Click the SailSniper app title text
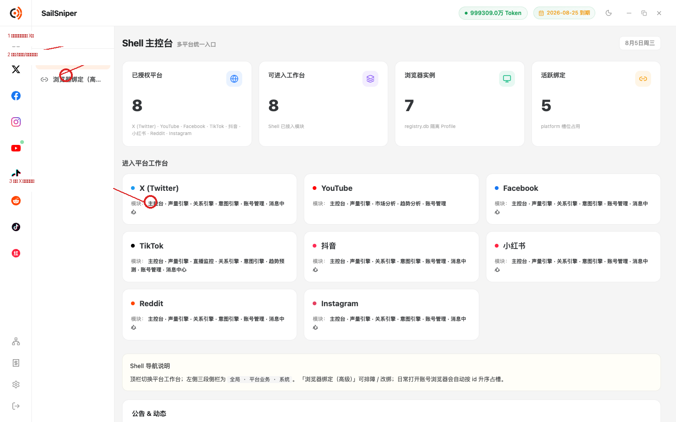This screenshot has width=676, height=422. (x=59, y=13)
